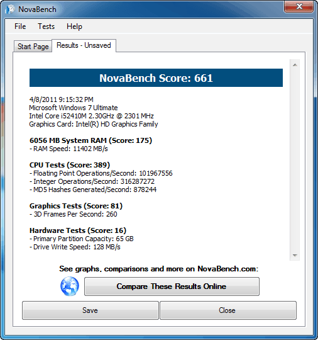
Task: Click the NovaBench Score: 661 banner
Action: 156,78
